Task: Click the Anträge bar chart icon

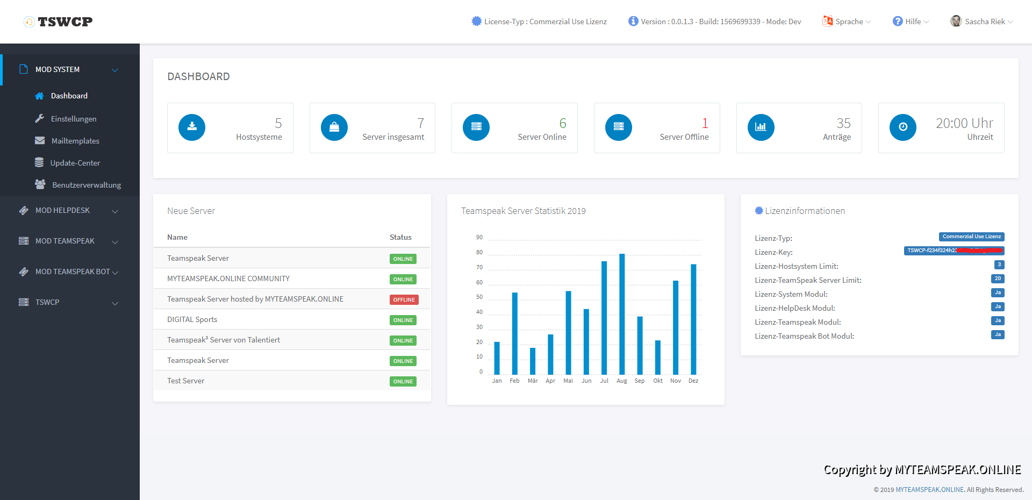Action: tap(761, 127)
